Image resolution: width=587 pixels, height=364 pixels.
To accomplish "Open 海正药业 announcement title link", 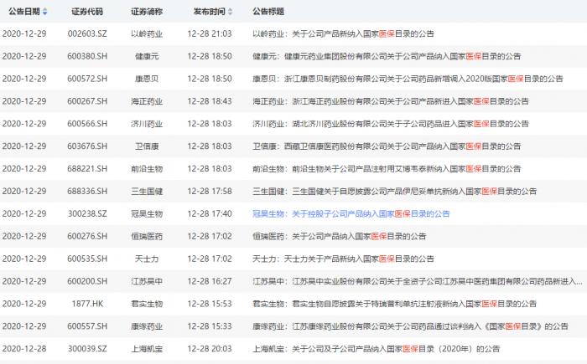I will coord(391,101).
